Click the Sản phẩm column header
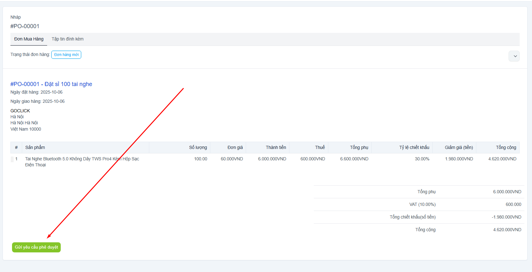 tap(35, 148)
